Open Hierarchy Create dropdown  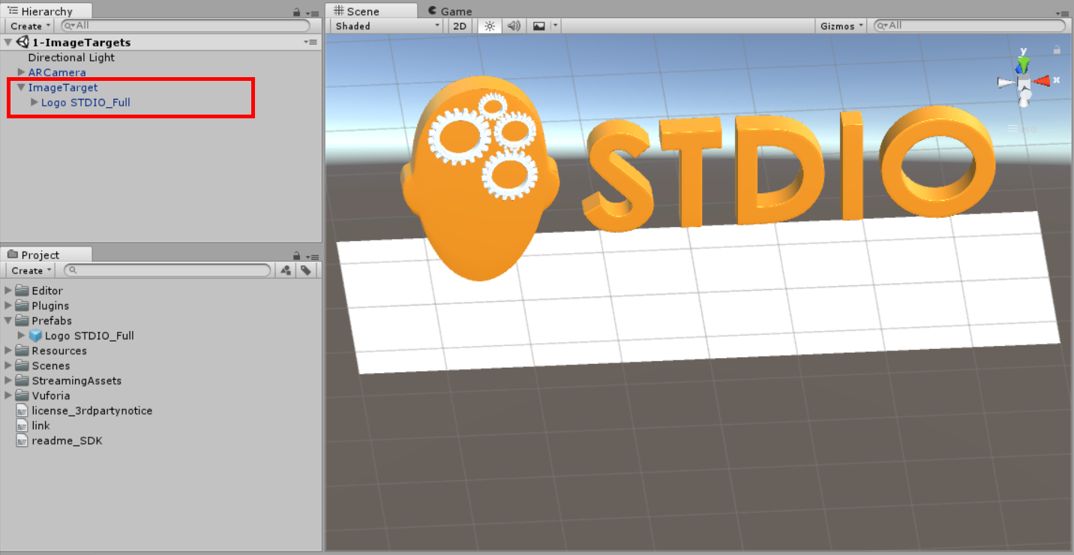click(x=31, y=25)
